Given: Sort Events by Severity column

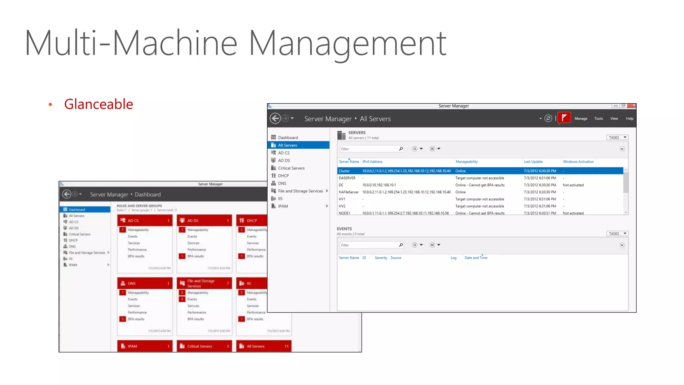Looking at the screenshot, I should point(381,258).
